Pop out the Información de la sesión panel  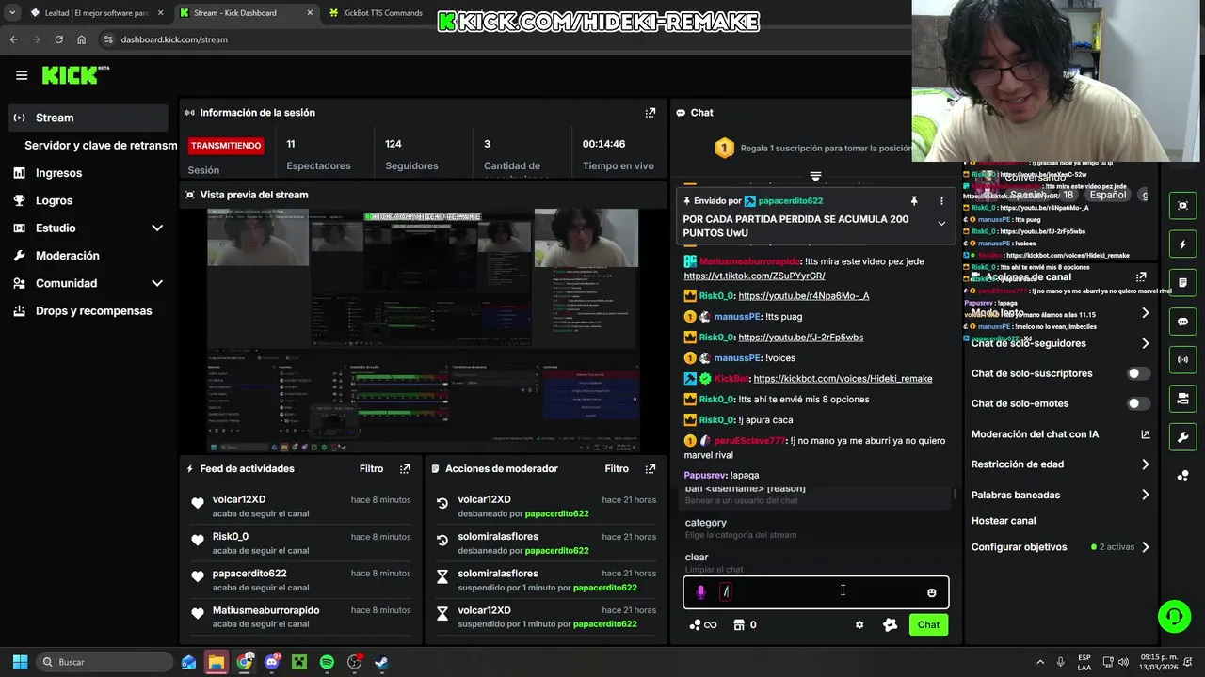point(650,113)
